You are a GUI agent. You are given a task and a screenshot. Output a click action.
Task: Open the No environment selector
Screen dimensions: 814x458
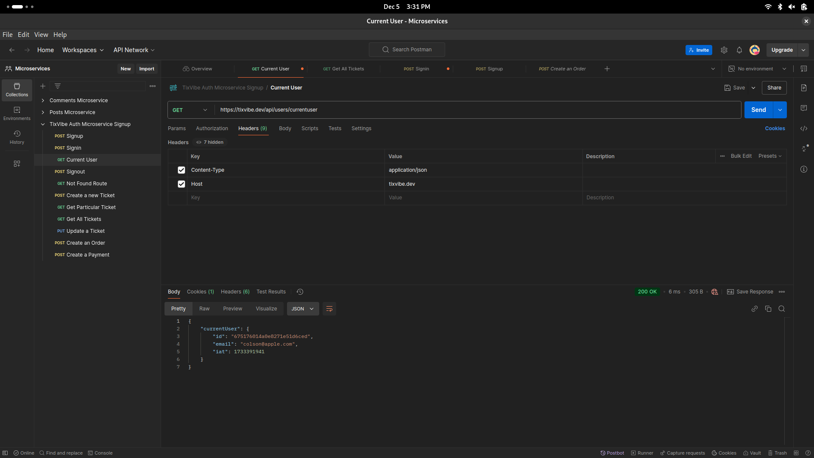coord(757,69)
